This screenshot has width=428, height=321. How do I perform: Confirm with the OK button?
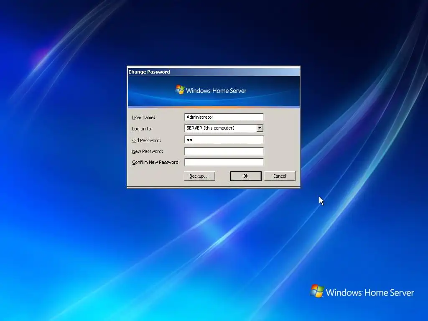[246, 176]
